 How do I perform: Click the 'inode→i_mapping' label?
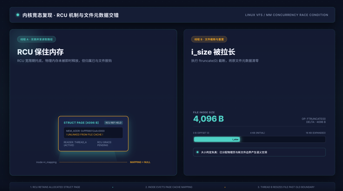(x=46, y=162)
